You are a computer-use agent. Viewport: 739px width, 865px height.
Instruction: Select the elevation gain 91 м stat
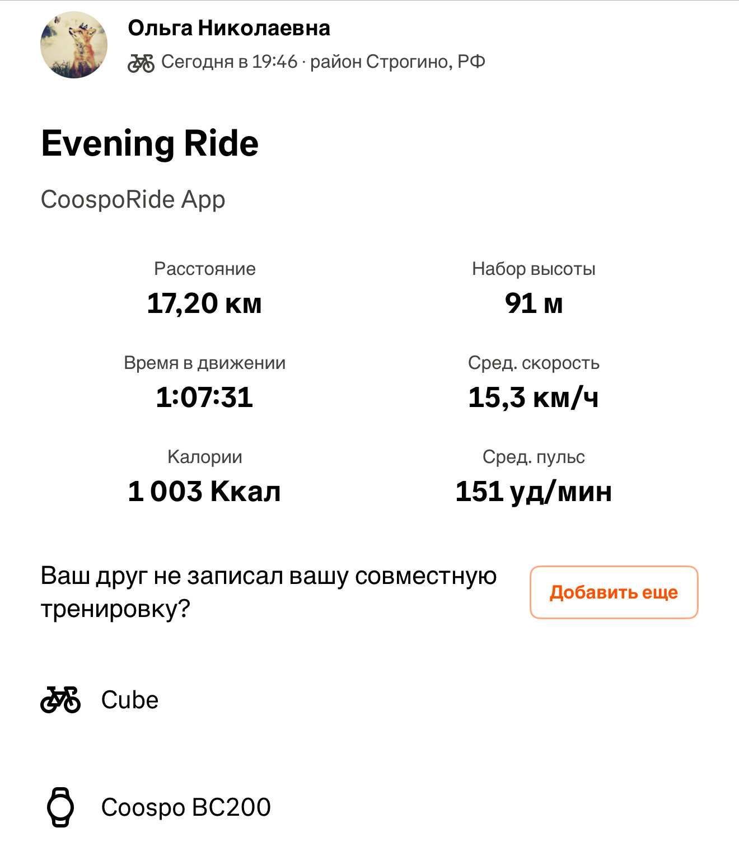click(534, 303)
